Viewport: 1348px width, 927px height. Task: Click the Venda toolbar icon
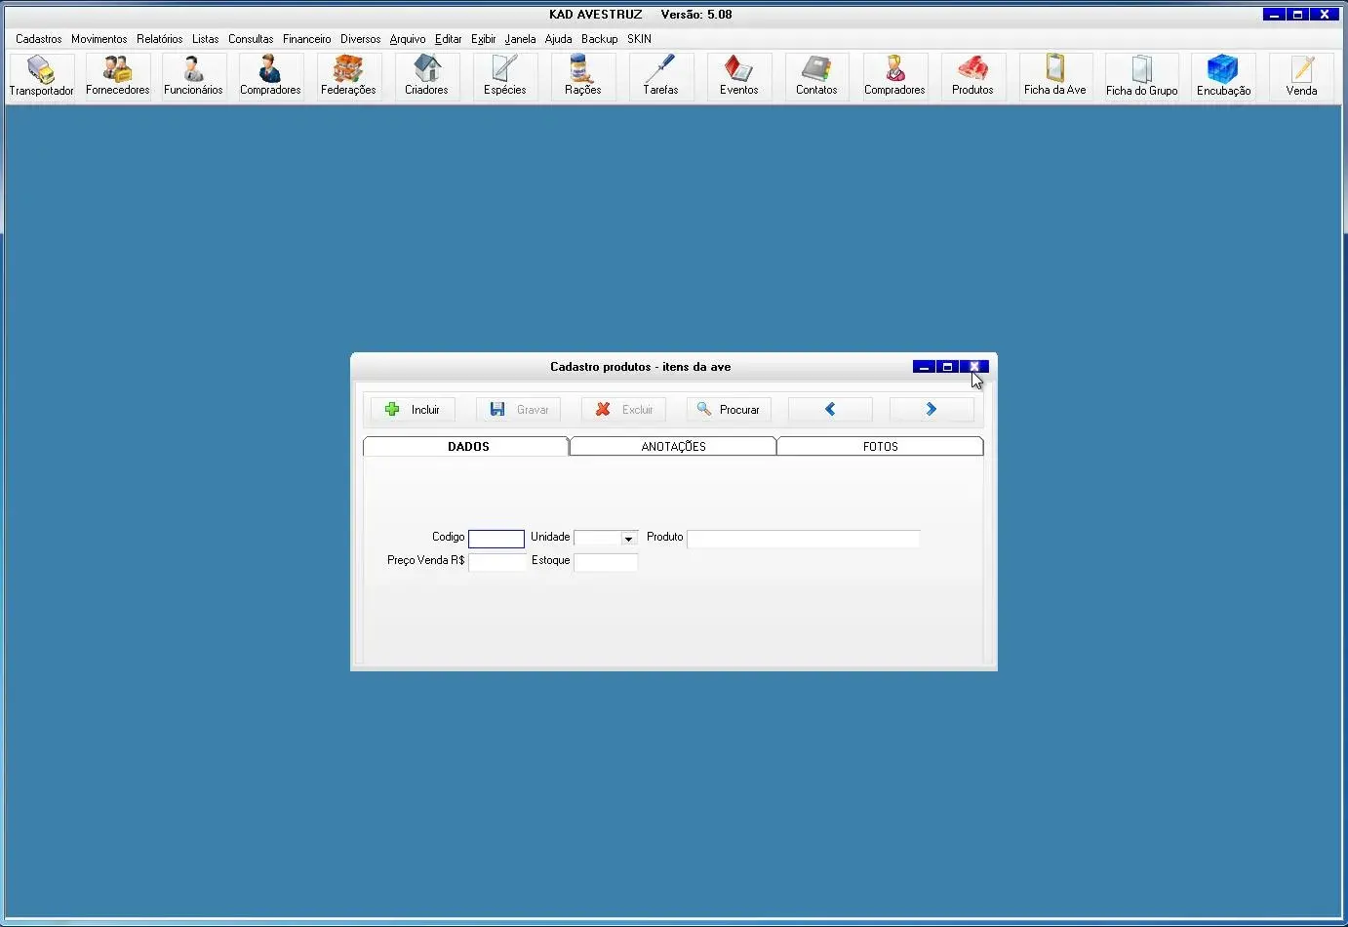[x=1301, y=76]
